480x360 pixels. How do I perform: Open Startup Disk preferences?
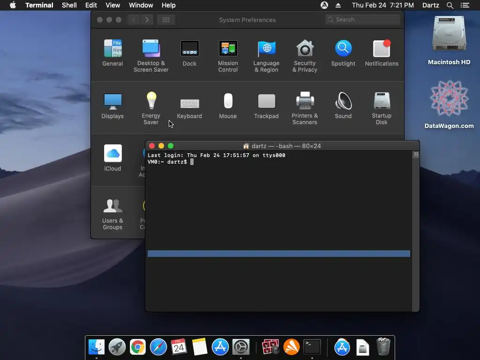(382, 108)
